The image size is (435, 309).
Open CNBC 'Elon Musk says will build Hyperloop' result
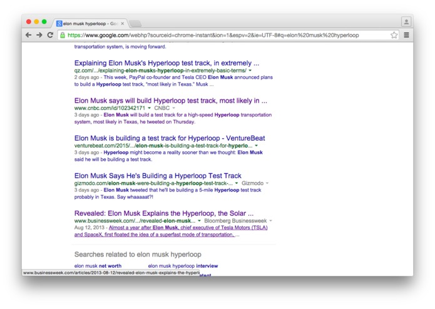click(x=171, y=101)
